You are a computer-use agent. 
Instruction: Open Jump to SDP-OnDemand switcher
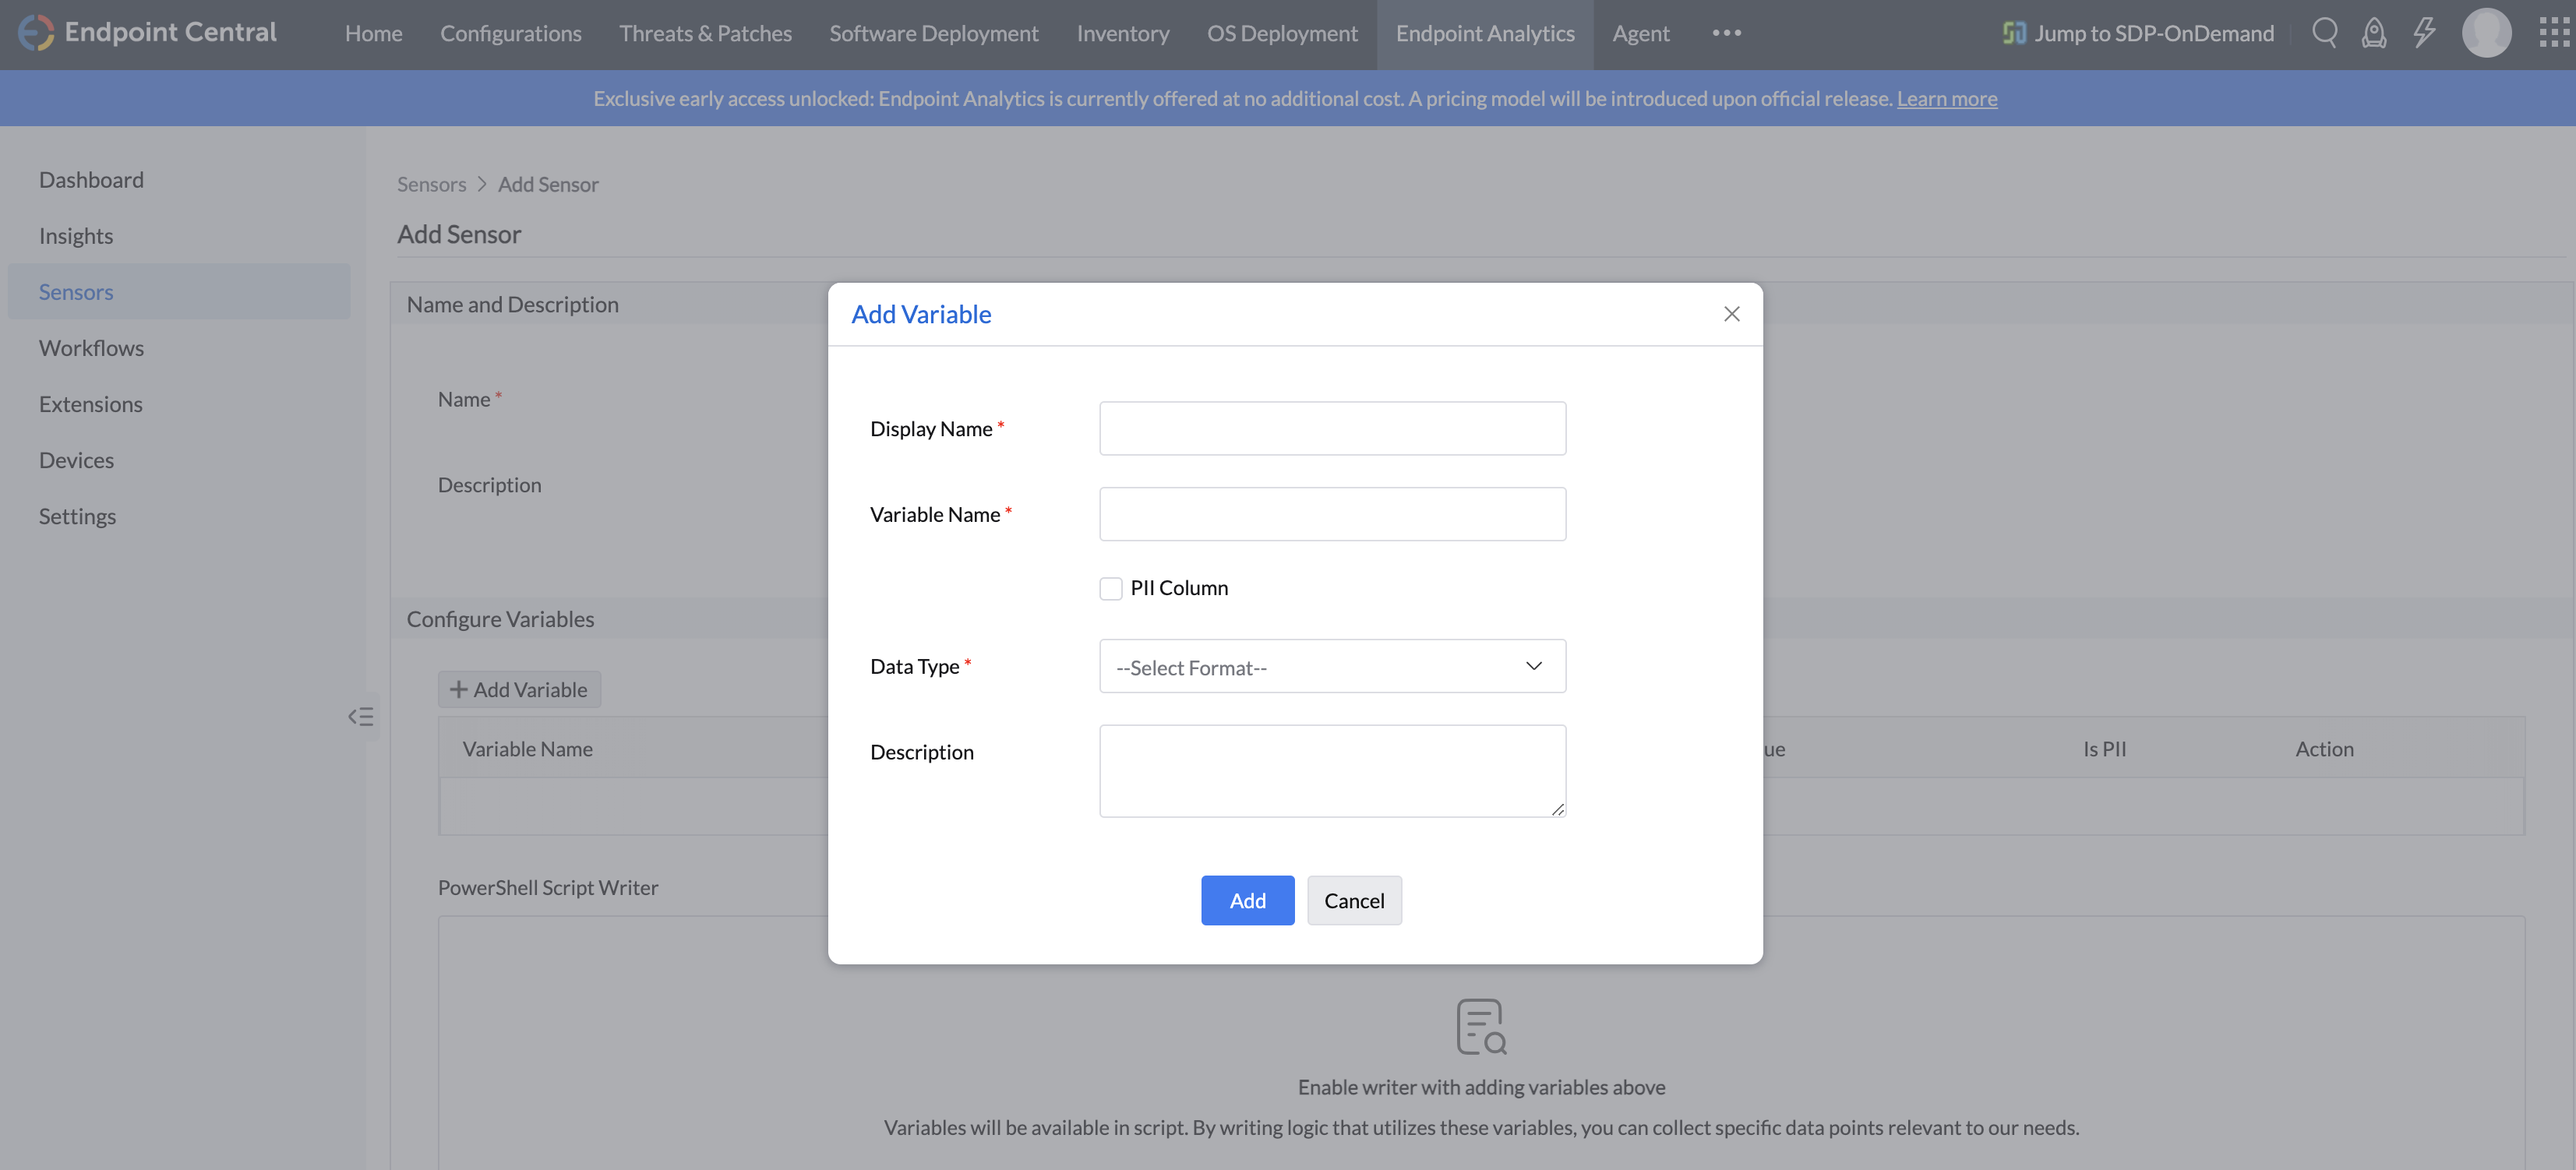tap(2138, 33)
